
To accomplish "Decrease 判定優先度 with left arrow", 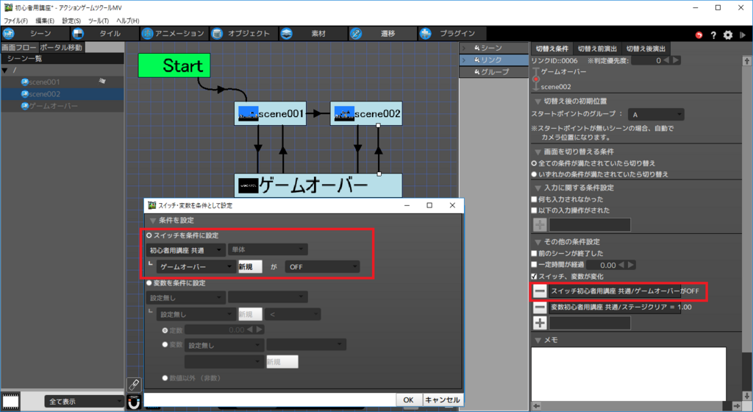I will tap(666, 60).
